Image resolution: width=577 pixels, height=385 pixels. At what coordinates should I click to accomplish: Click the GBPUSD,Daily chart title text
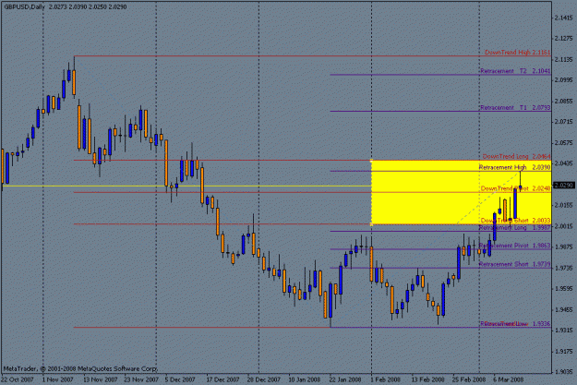pos(24,6)
